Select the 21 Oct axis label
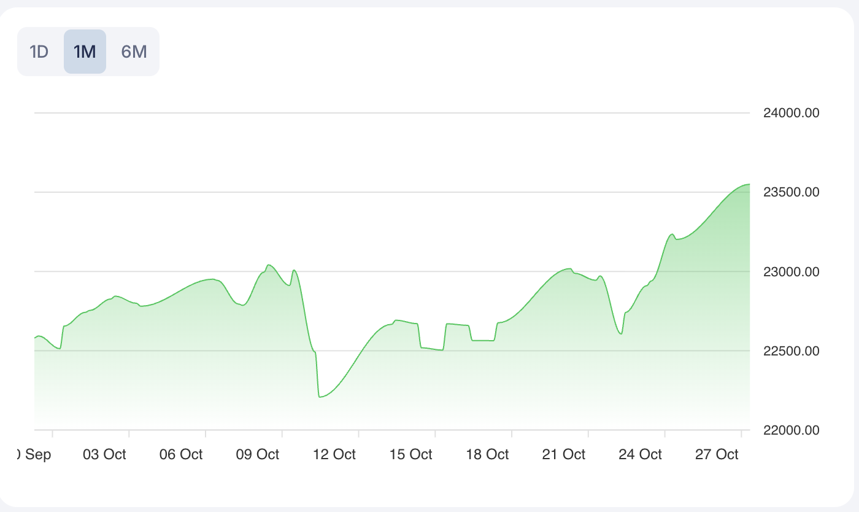The width and height of the screenshot is (859, 512). click(x=564, y=455)
